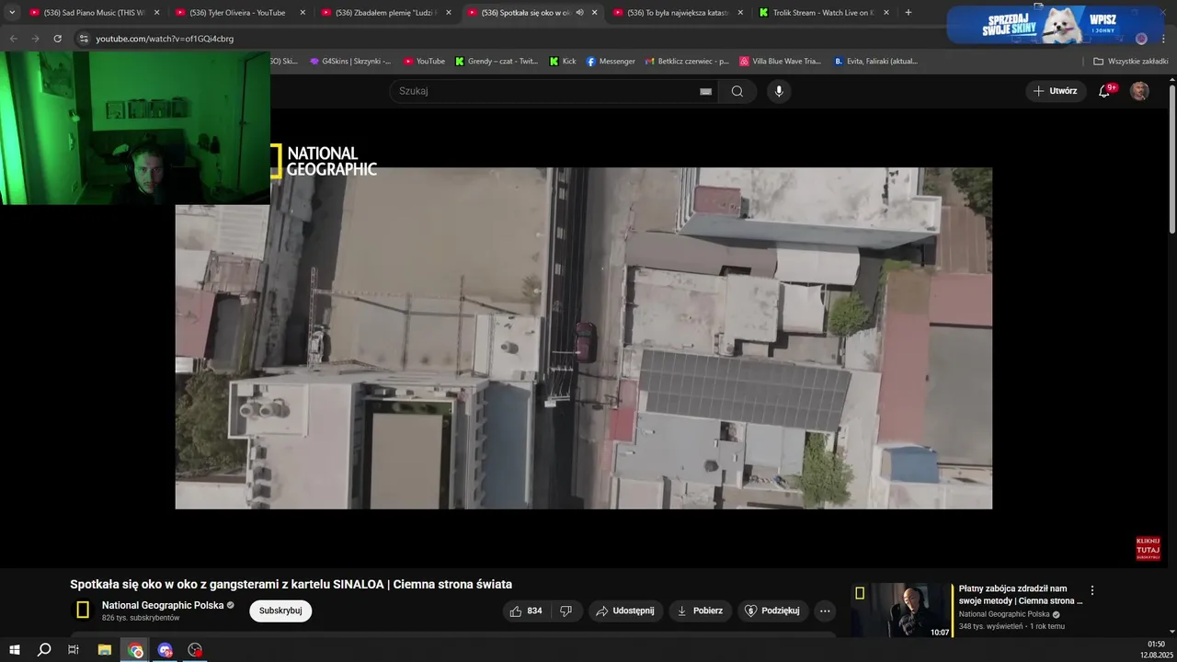Click National Geographic Polska channel name
The image size is (1177, 662).
pyautogui.click(x=163, y=605)
